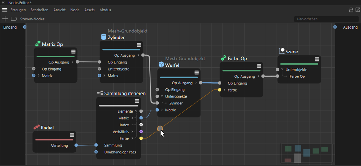This screenshot has height=166, width=361.
Task: Click the Szenen-Nodes breadcrumb label
Action: [x=32, y=19]
